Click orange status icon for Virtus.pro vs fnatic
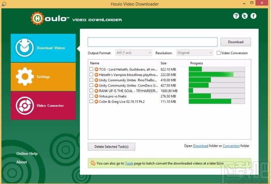Screen dimensions: 271x184 (96, 96)
